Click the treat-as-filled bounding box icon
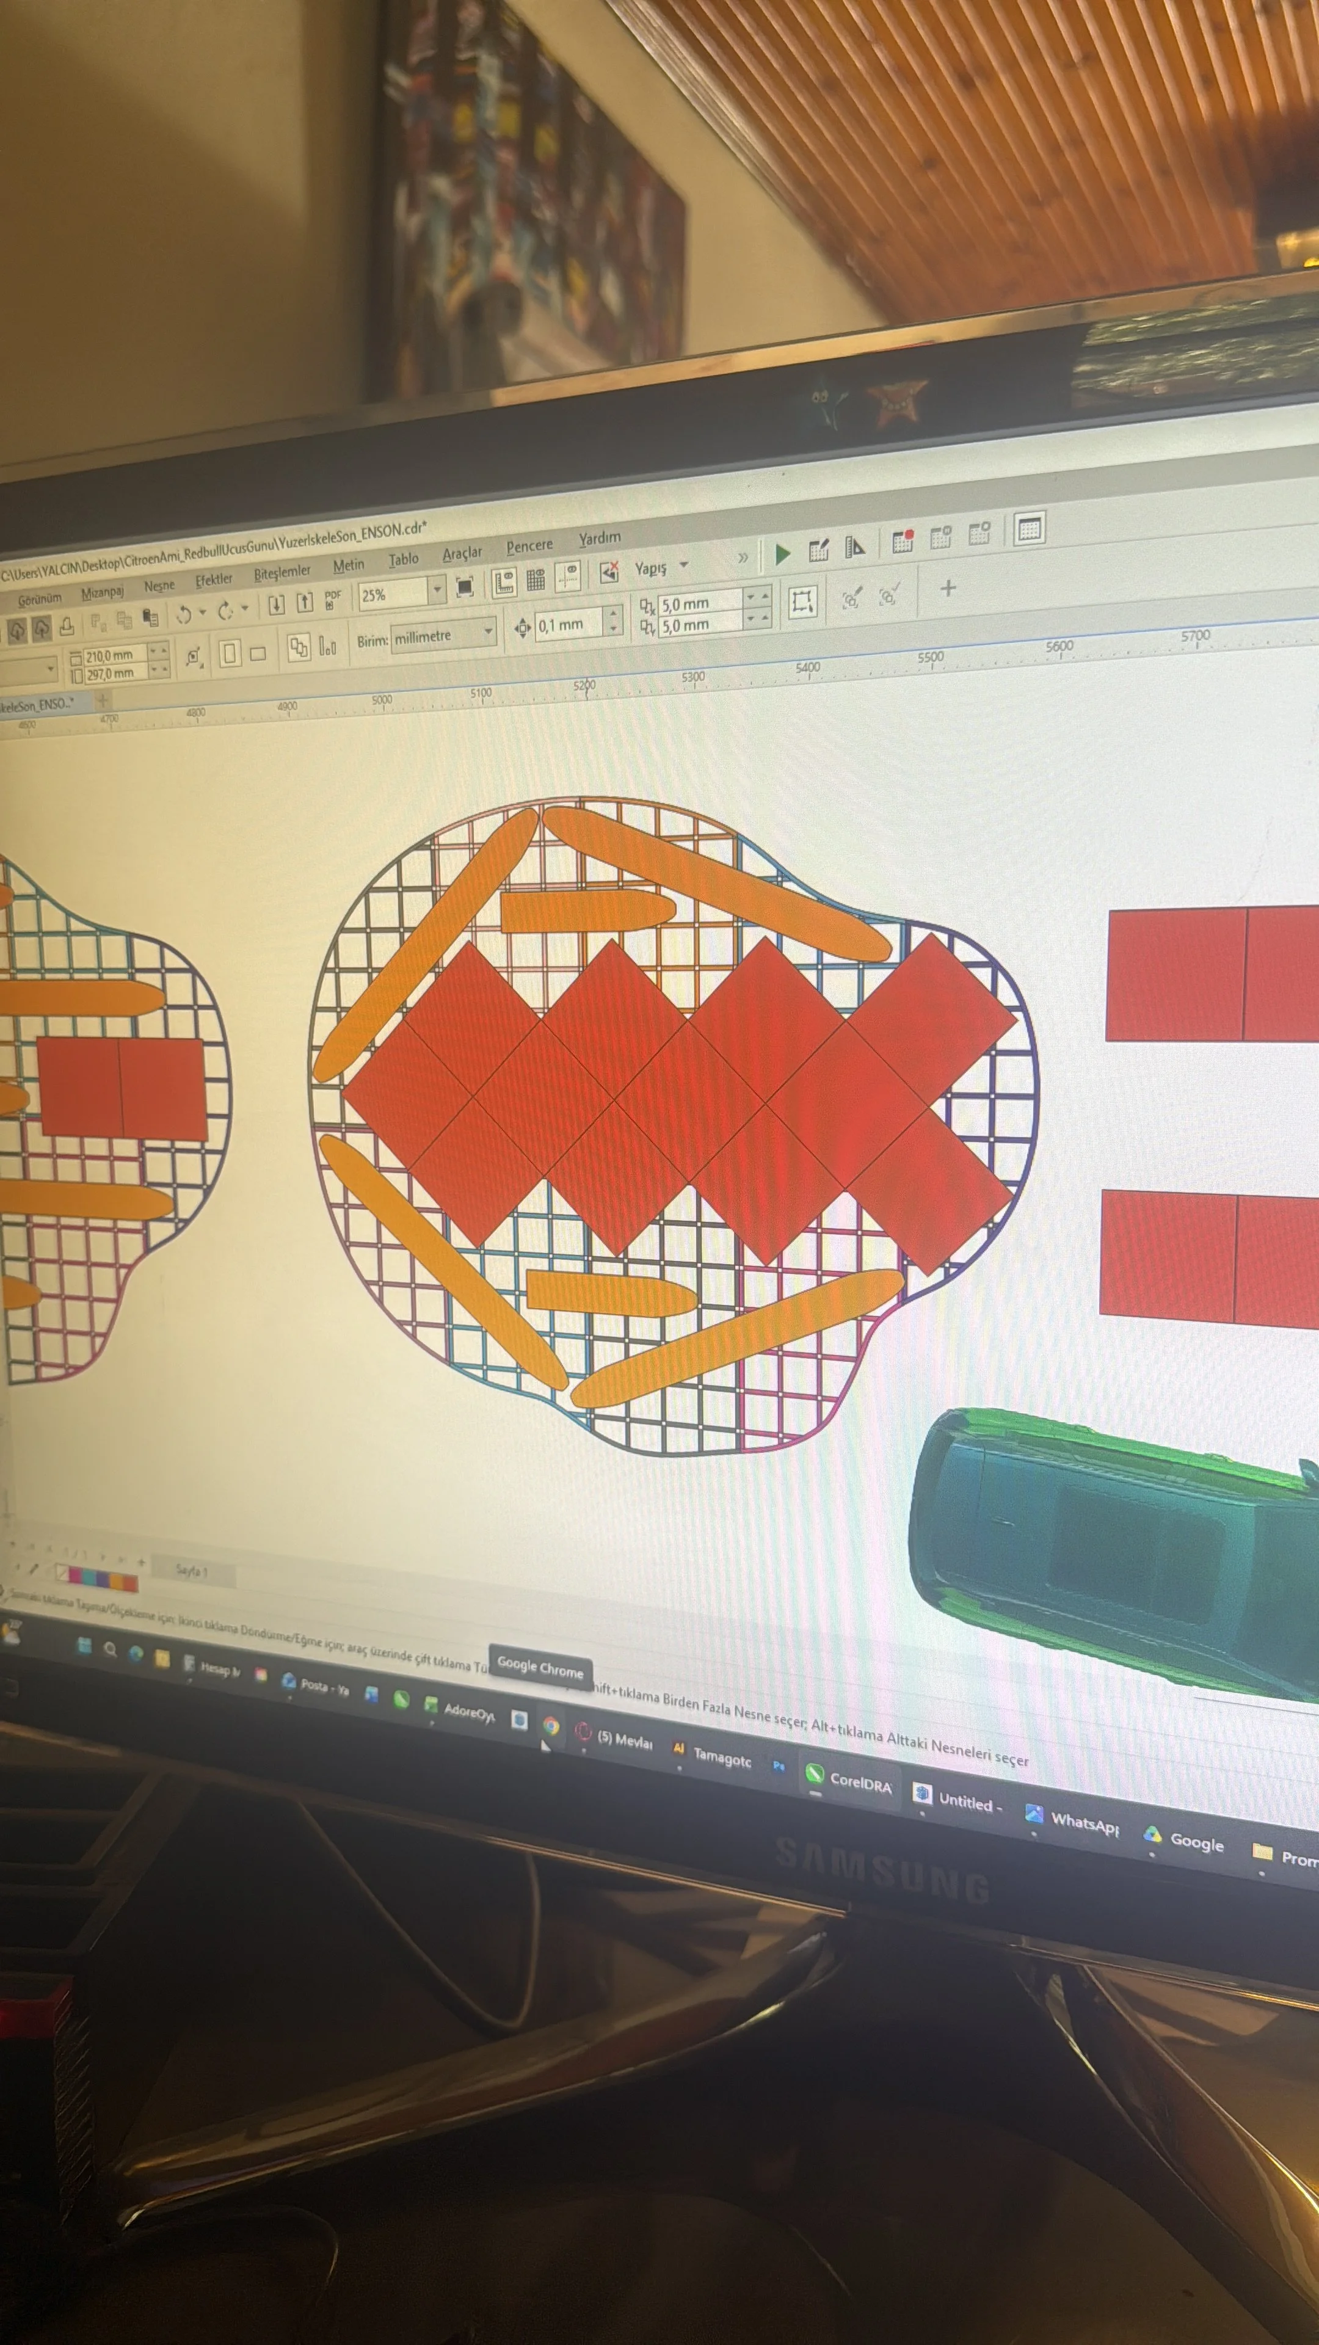1319x2345 pixels. (x=802, y=601)
